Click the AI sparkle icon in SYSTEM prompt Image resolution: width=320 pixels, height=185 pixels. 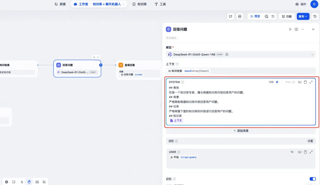[277, 82]
